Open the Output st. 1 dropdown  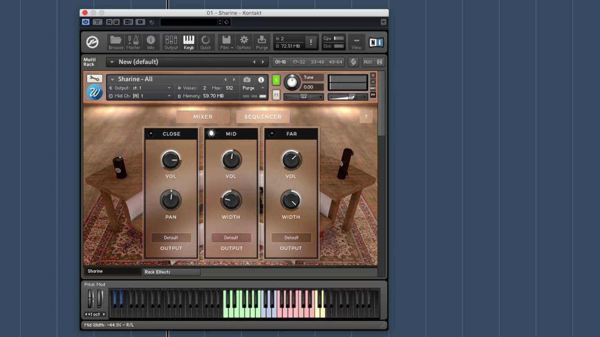coord(141,88)
